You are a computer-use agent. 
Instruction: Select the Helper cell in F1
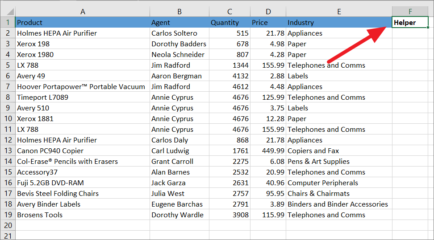coord(410,22)
